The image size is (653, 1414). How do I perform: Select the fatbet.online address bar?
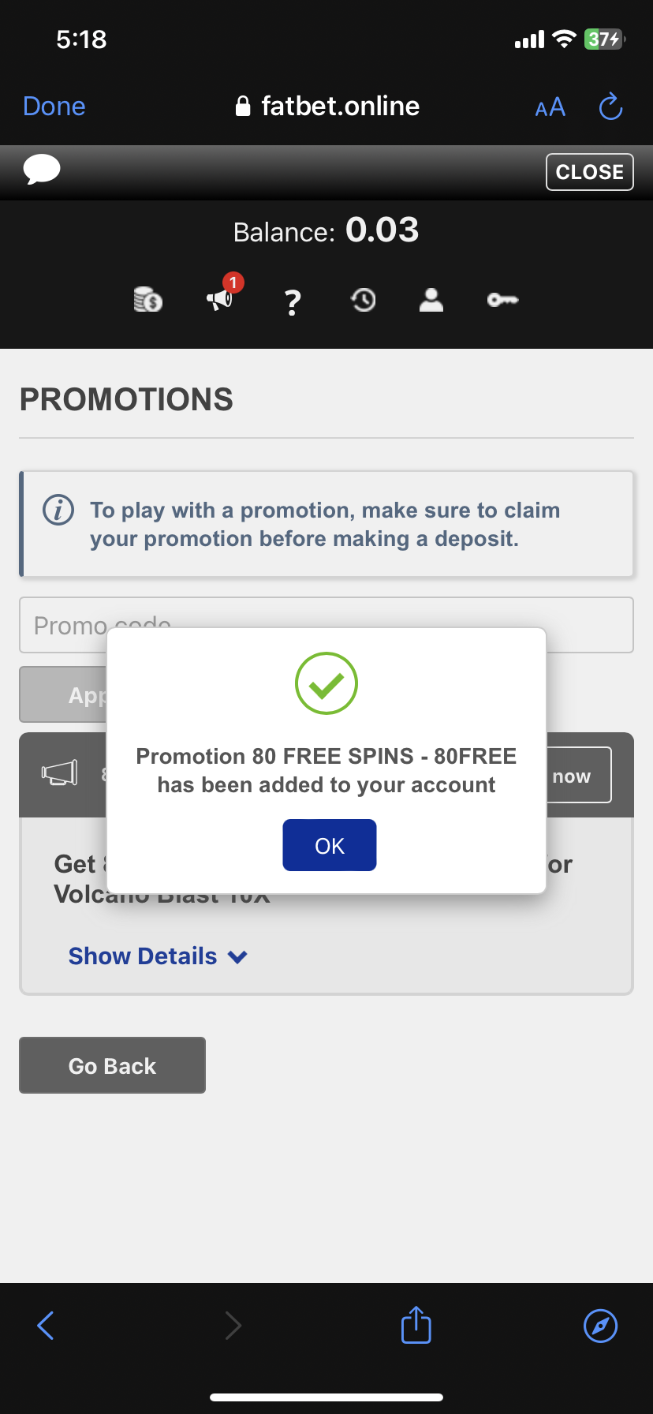[x=326, y=106]
